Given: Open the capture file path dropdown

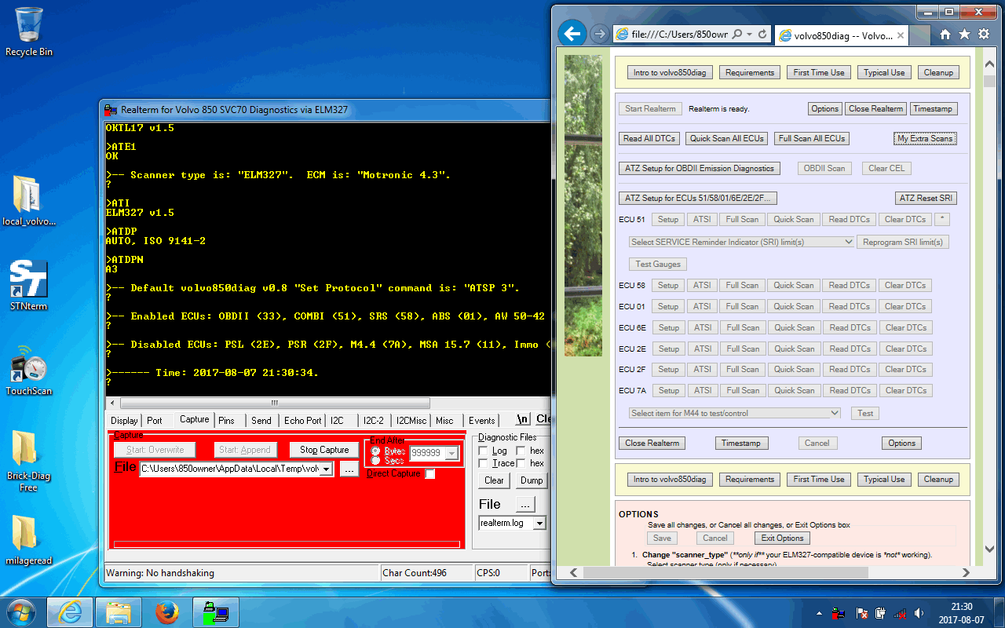Looking at the screenshot, I should (x=326, y=469).
